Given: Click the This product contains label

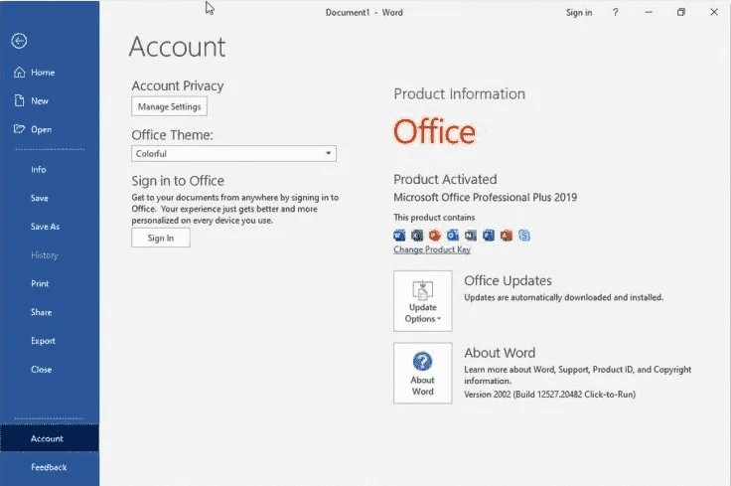Looking at the screenshot, I should coord(434,218).
